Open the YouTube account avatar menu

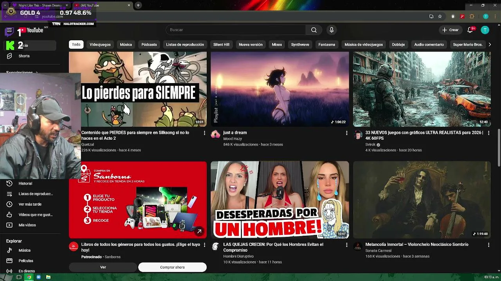point(485,30)
